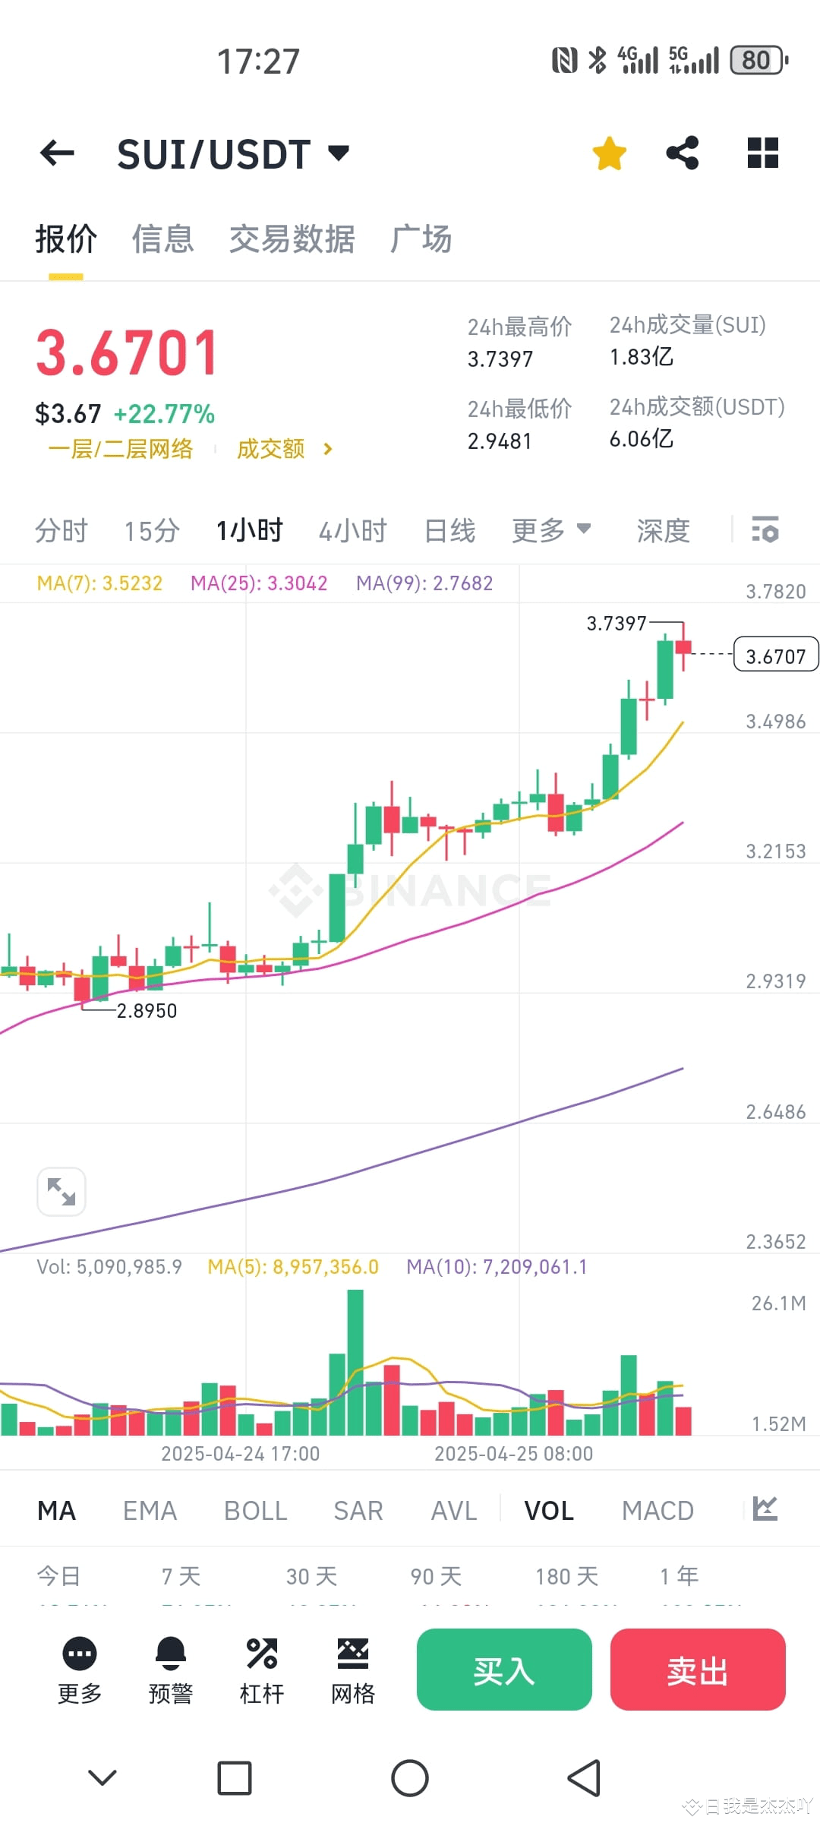The height and width of the screenshot is (1823, 820).
Task: Open the share icon
Action: click(x=682, y=153)
